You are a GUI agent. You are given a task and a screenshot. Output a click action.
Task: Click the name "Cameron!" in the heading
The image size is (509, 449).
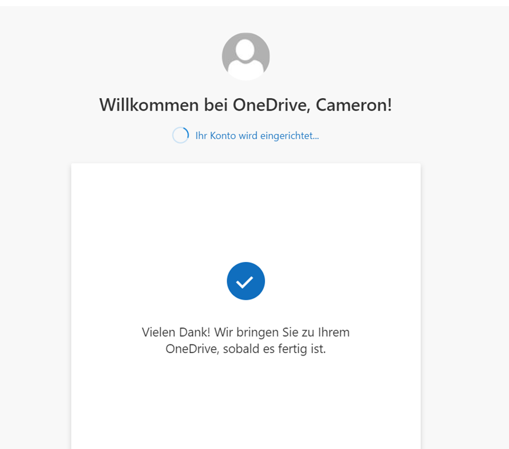(x=354, y=105)
